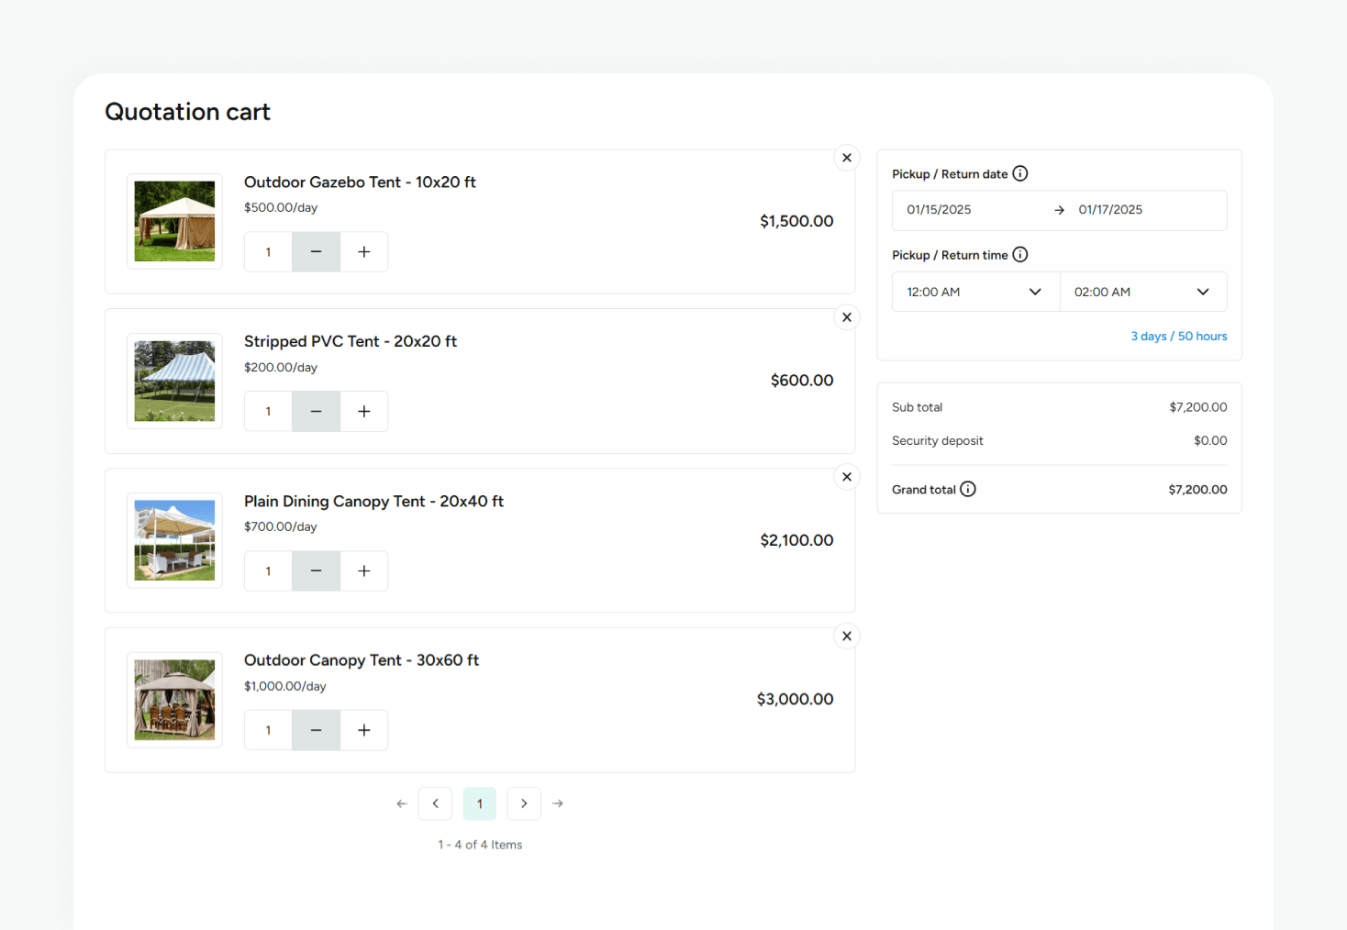
Task: Click the quantity field of Stripped PVC Tent
Action: [268, 412]
